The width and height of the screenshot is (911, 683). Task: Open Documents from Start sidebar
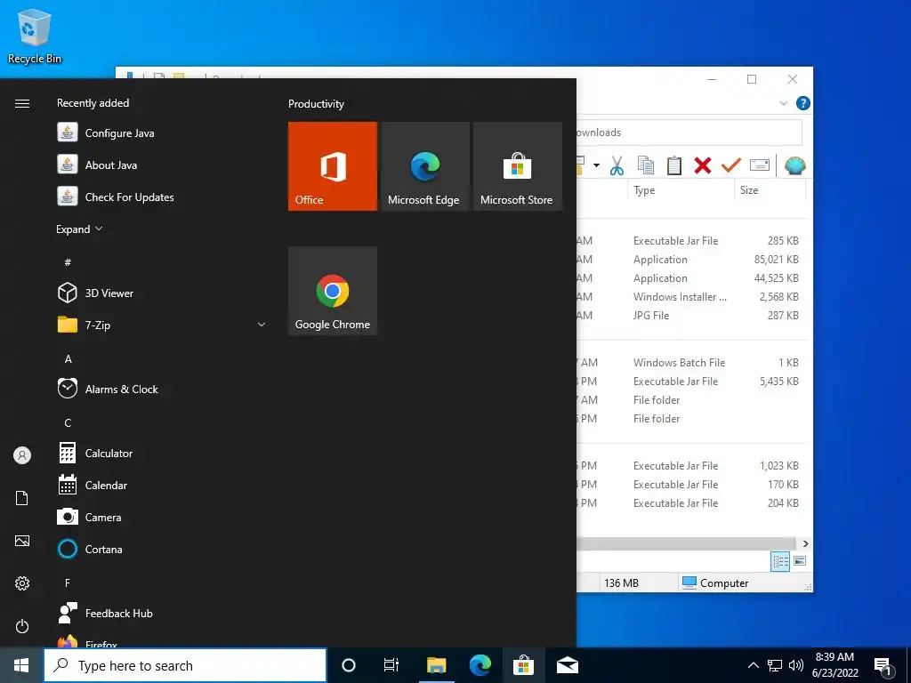click(x=22, y=498)
